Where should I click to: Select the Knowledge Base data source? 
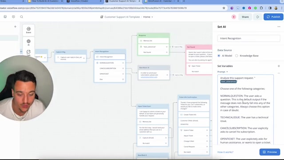pos(247,56)
